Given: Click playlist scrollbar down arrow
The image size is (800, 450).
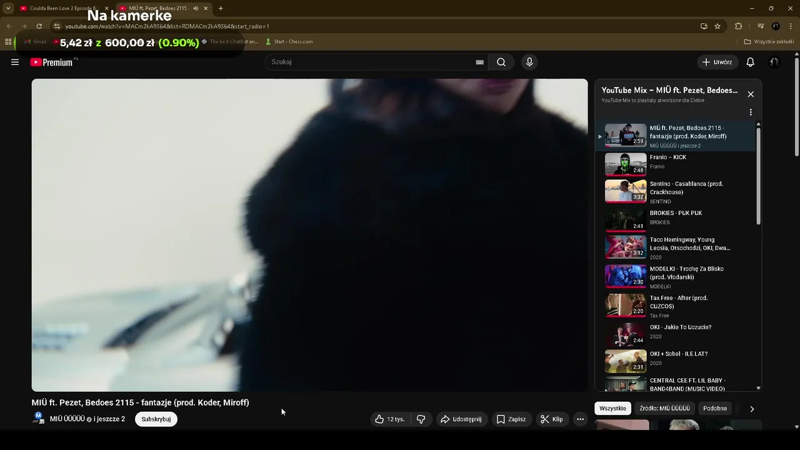Looking at the screenshot, I should tap(759, 388).
